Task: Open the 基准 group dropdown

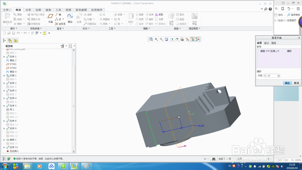Action: pos(60,28)
